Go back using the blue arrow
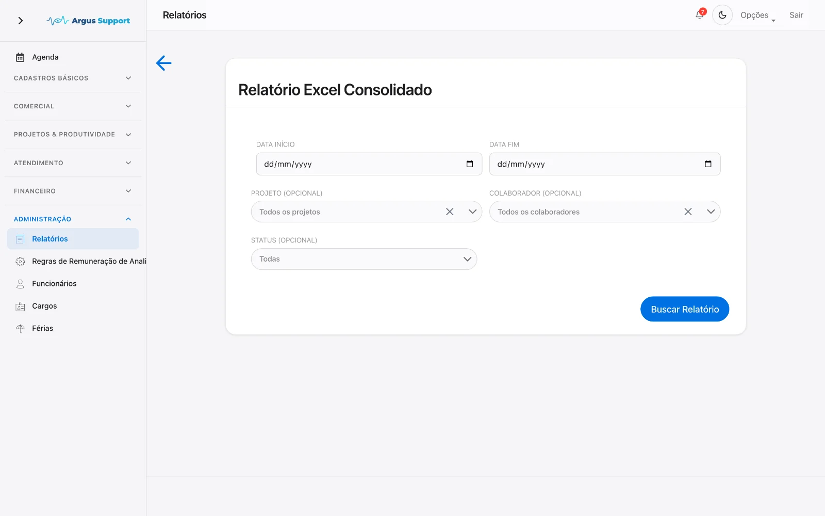 [163, 63]
